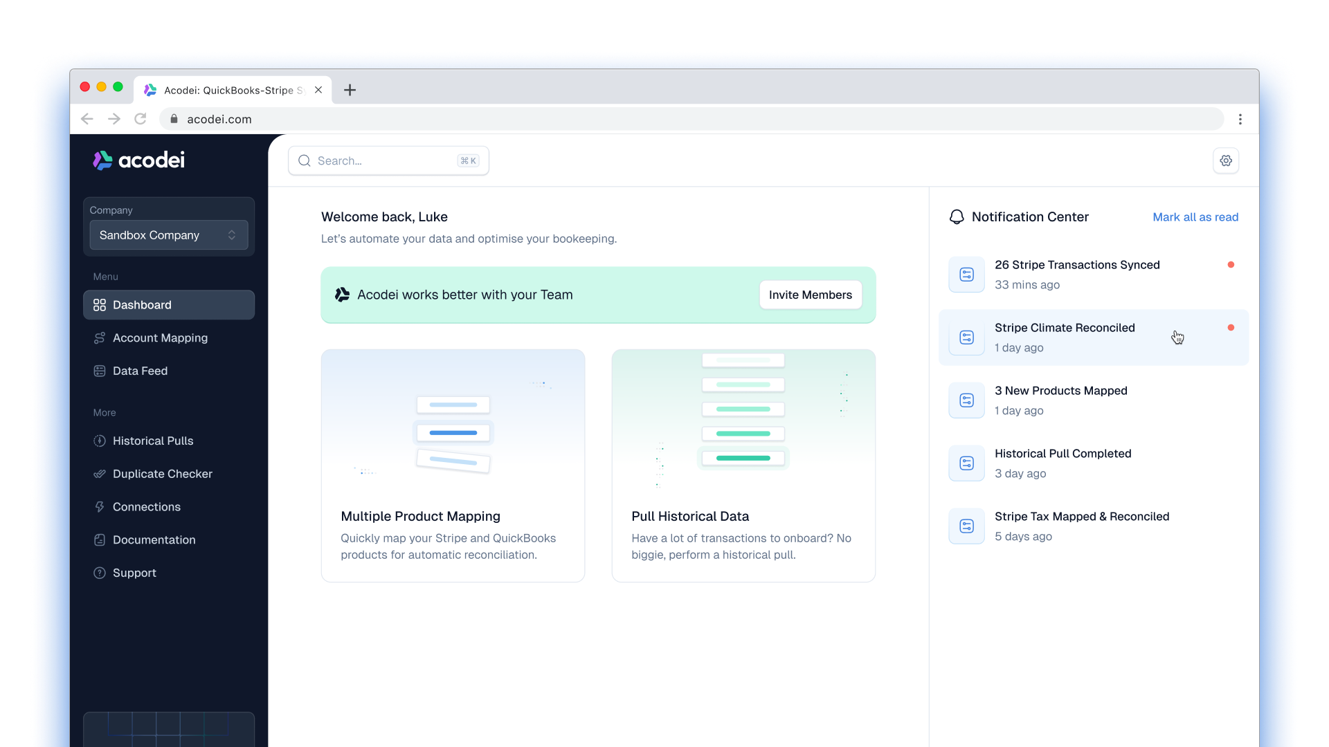
Task: Dismiss the unread dot on Stripe Climate Reconciled
Action: tap(1232, 328)
